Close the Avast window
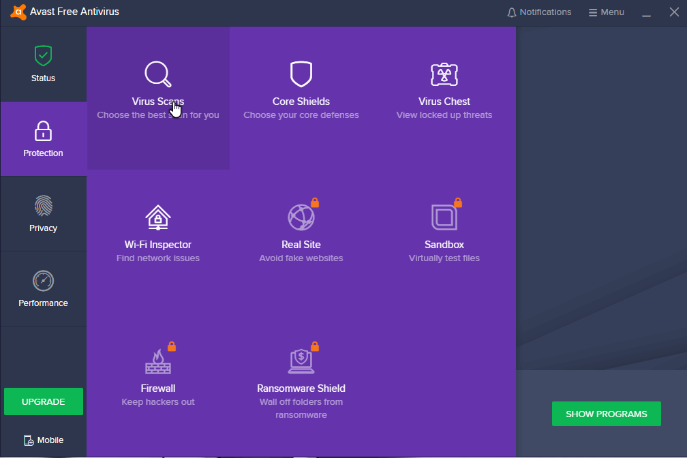 [x=674, y=12]
